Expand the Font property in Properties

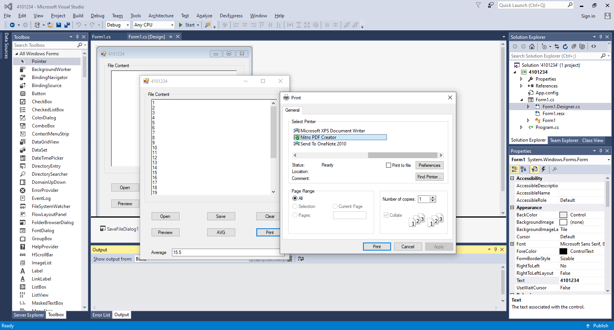click(512, 244)
